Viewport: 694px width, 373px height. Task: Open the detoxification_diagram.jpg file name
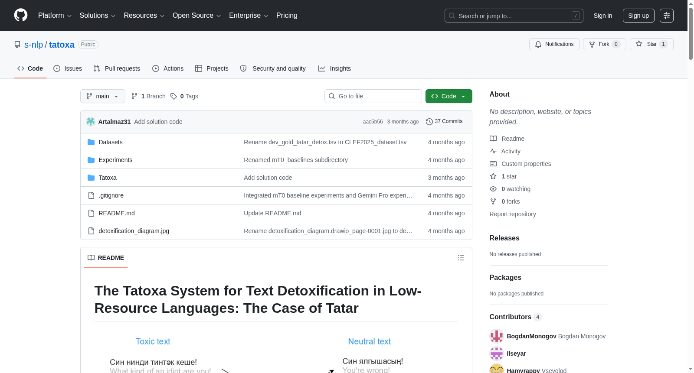click(134, 231)
